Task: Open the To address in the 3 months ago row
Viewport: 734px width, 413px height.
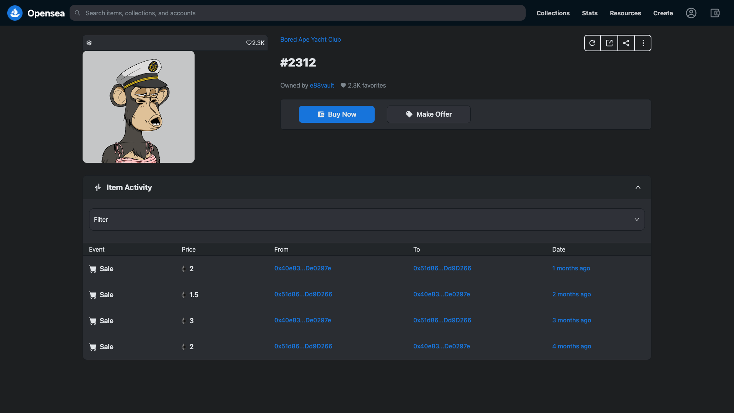Action: pos(442,320)
